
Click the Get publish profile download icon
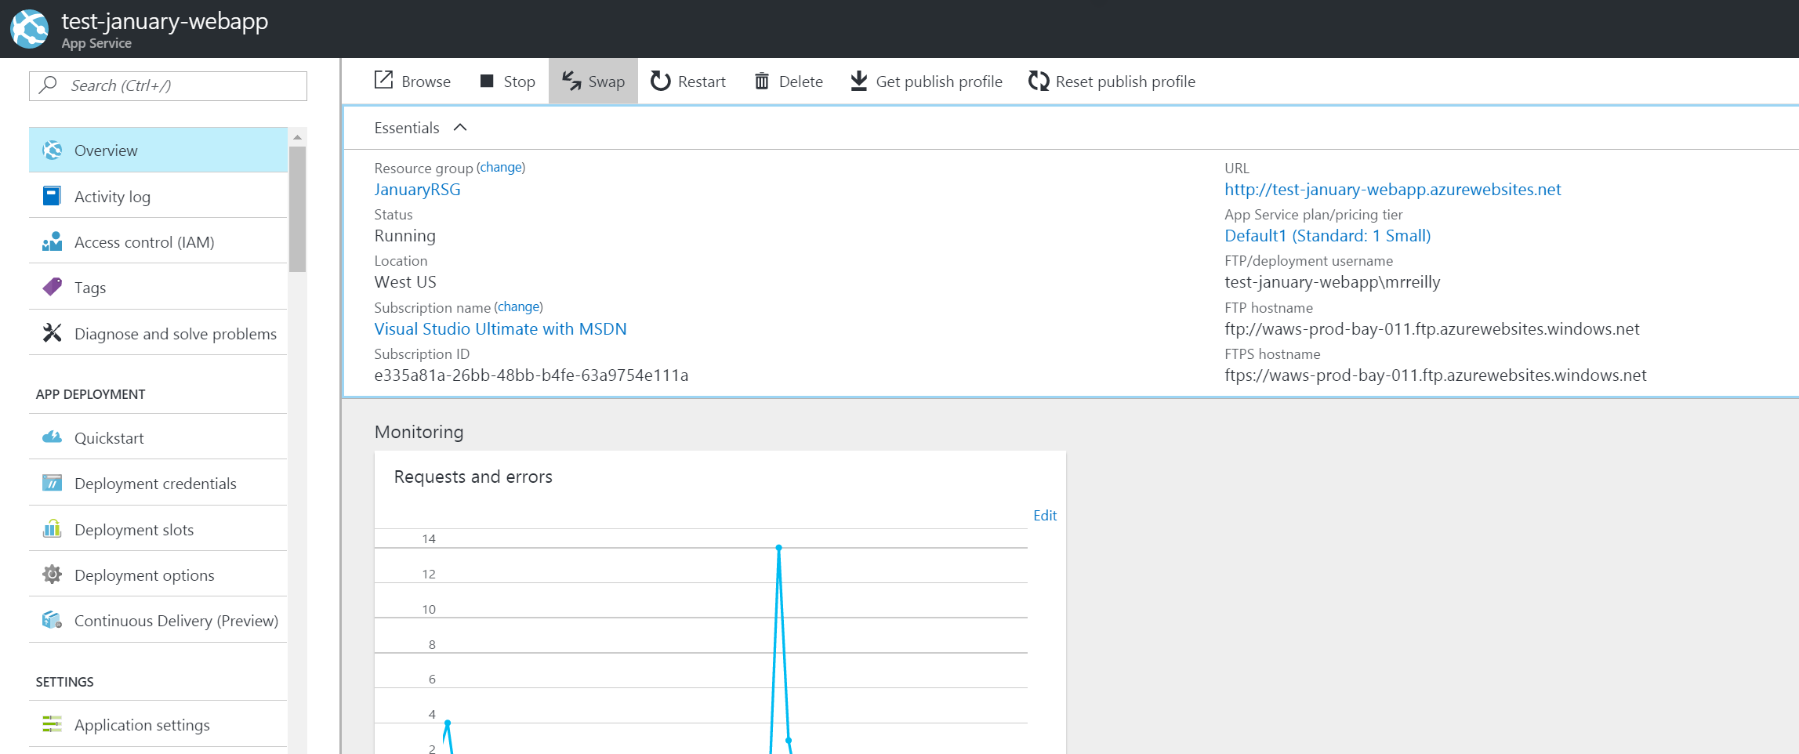coord(859,81)
